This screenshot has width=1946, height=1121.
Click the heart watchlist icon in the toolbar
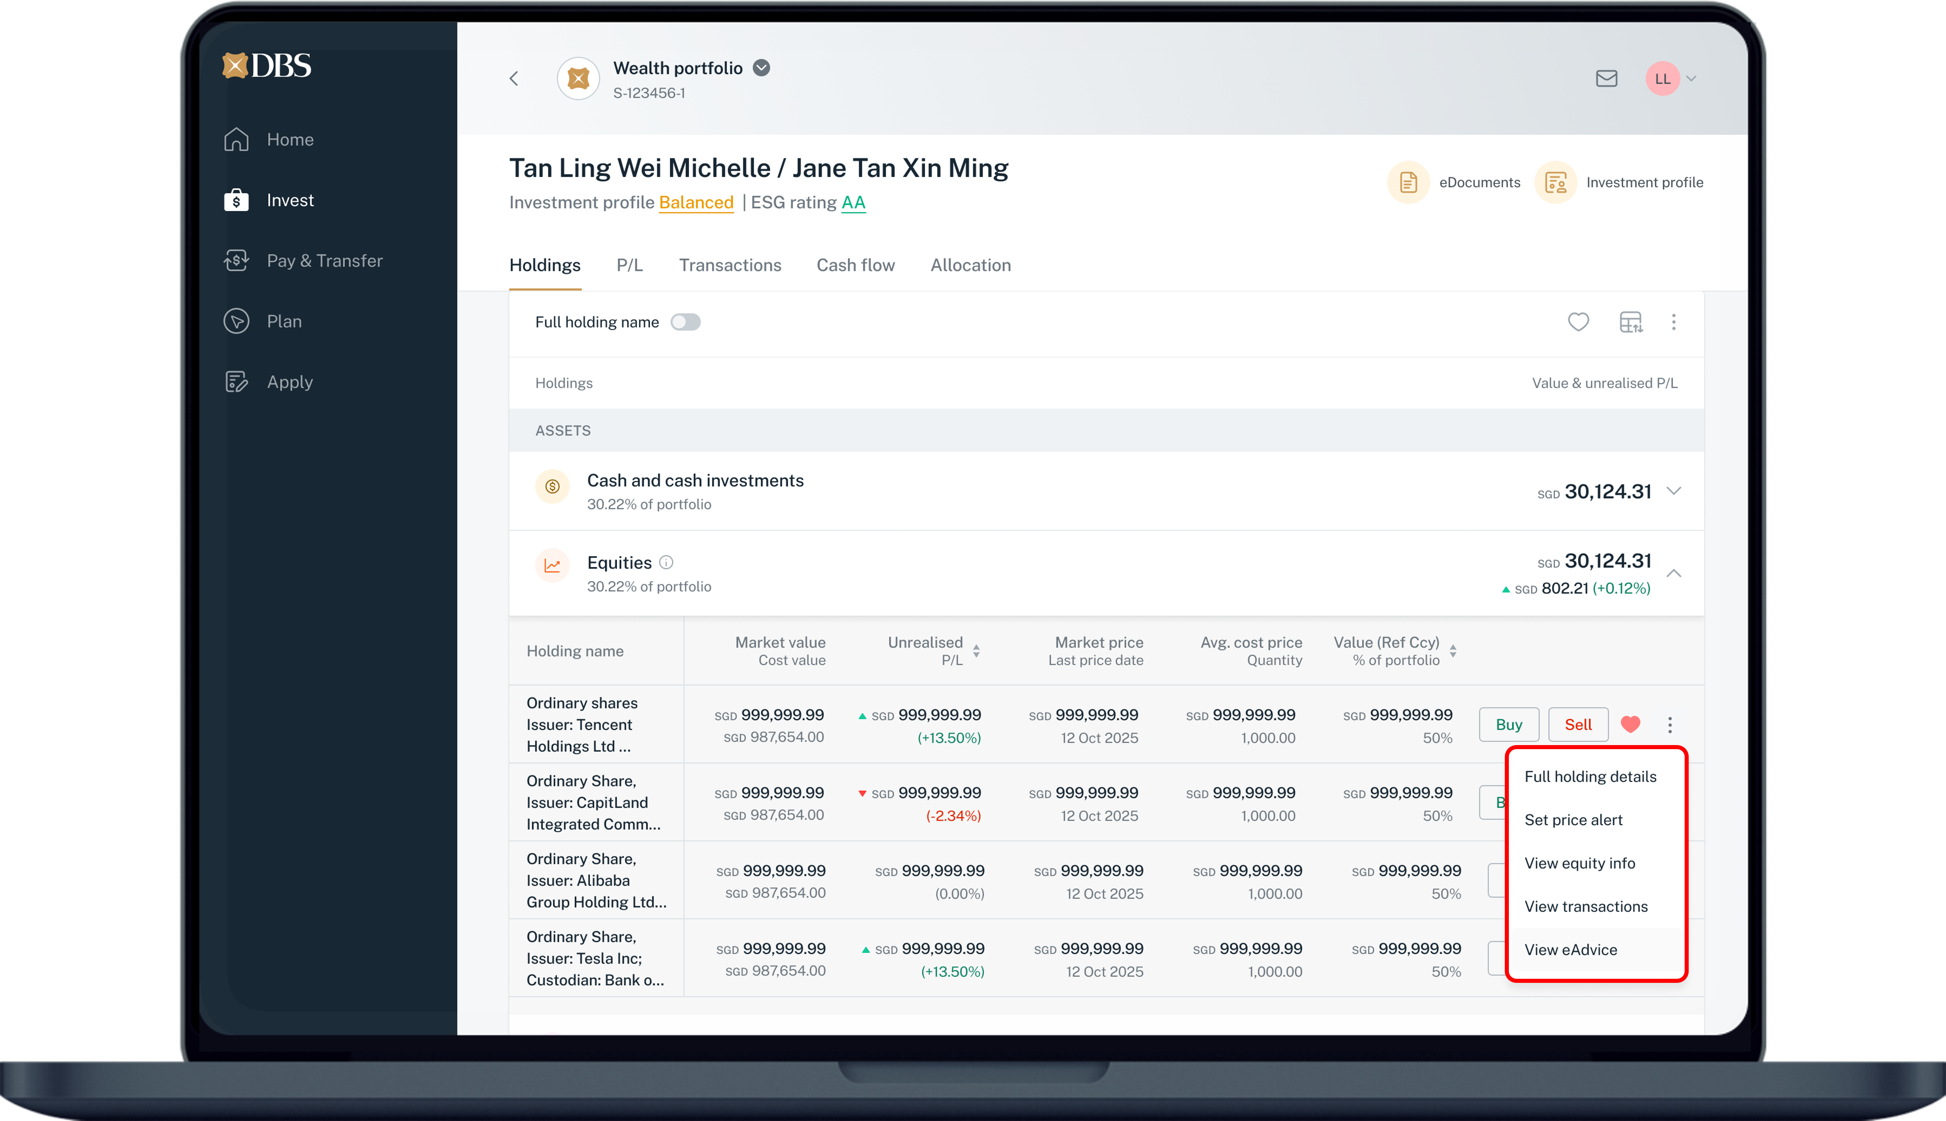[1578, 322]
